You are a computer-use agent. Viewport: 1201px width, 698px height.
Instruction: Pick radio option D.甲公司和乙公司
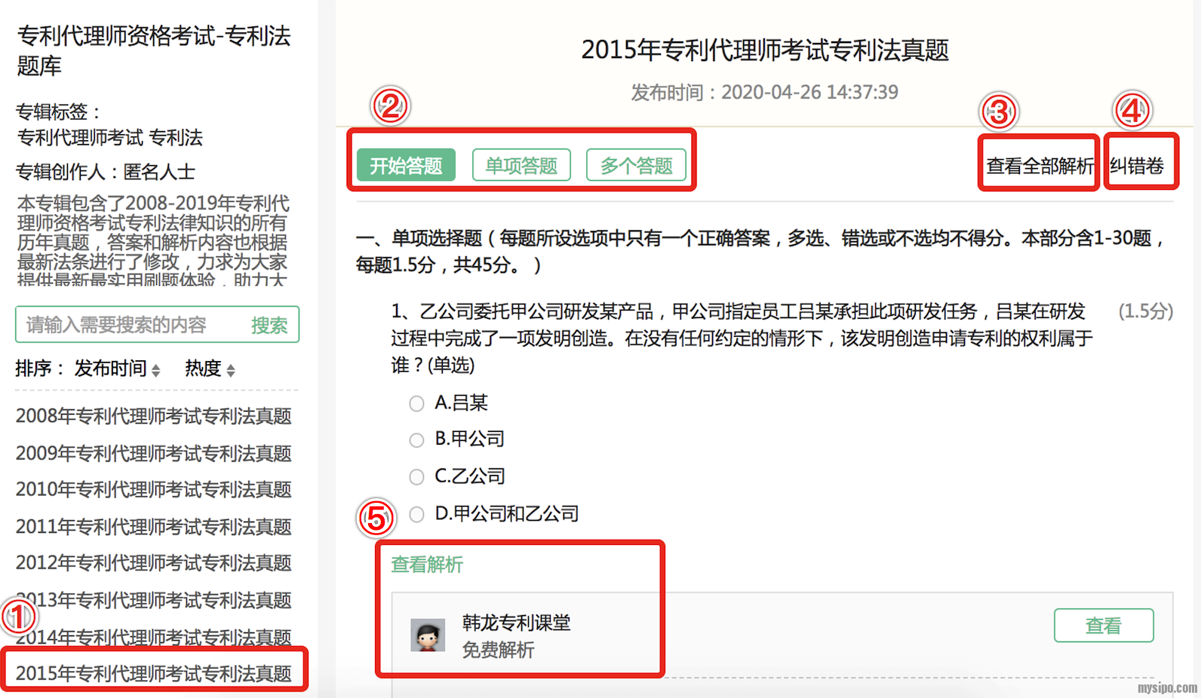pyautogui.click(x=416, y=514)
